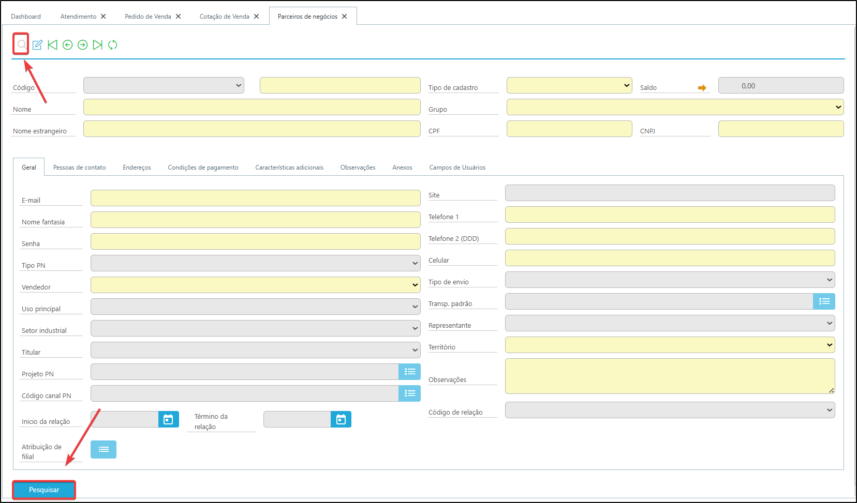Expand the Território dropdown
Image resolution: width=857 pixels, height=503 pixels.
[x=670, y=345]
